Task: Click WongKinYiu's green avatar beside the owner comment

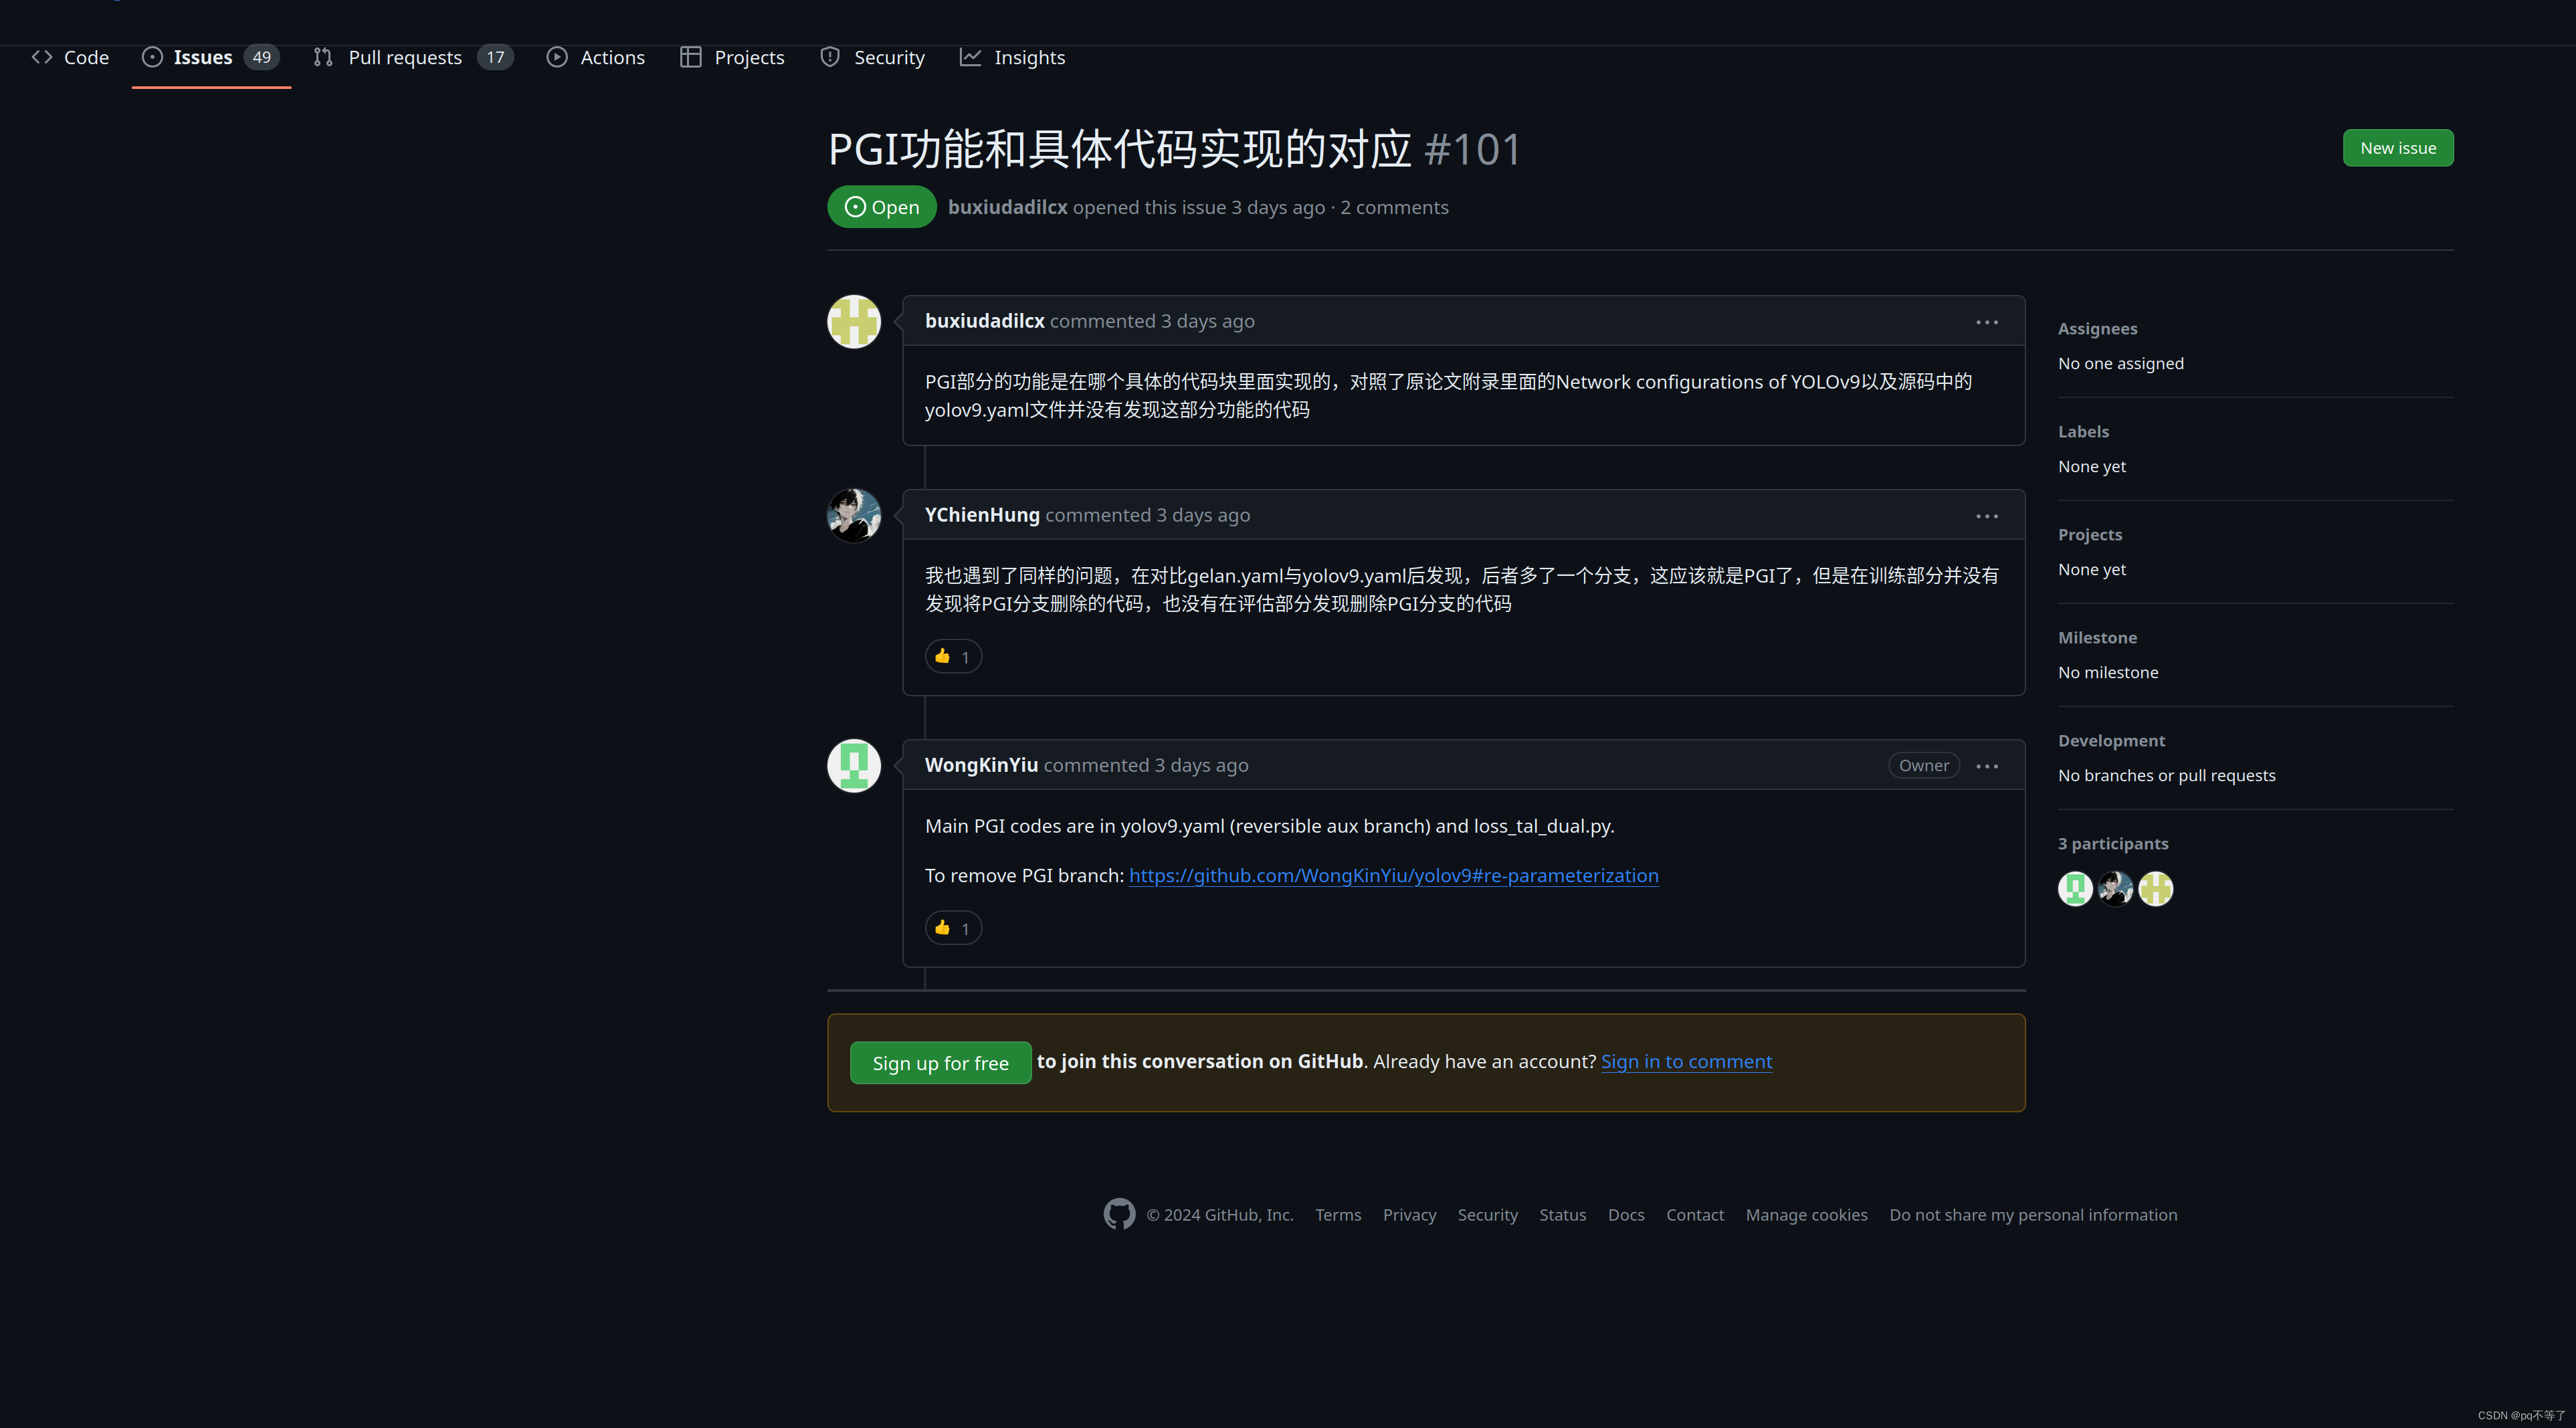Action: tap(853, 765)
